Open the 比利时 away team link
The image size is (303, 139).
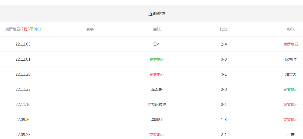point(291,59)
